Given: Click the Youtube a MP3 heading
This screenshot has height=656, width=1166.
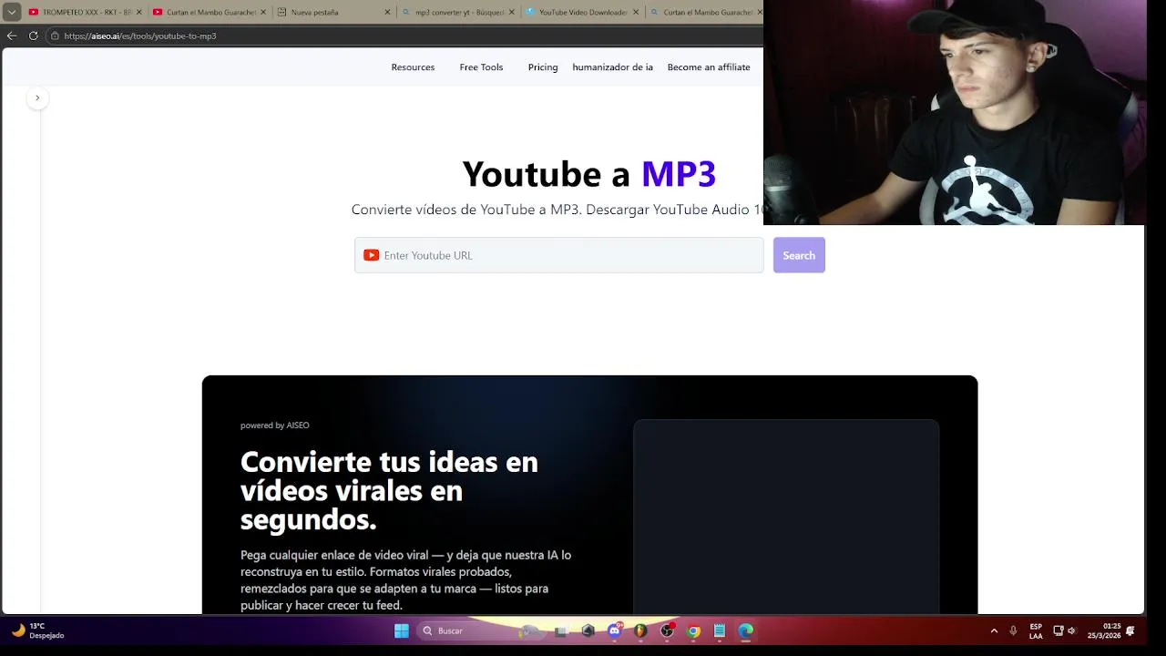Looking at the screenshot, I should coord(589,173).
